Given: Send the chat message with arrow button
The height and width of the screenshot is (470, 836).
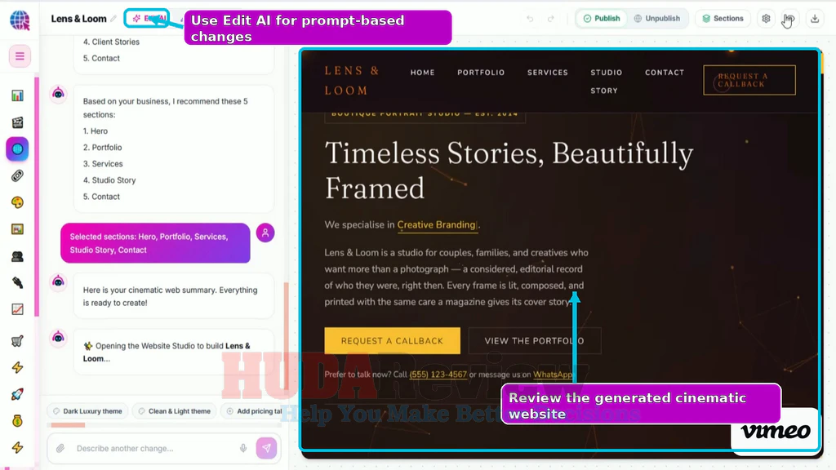Looking at the screenshot, I should click(x=267, y=448).
